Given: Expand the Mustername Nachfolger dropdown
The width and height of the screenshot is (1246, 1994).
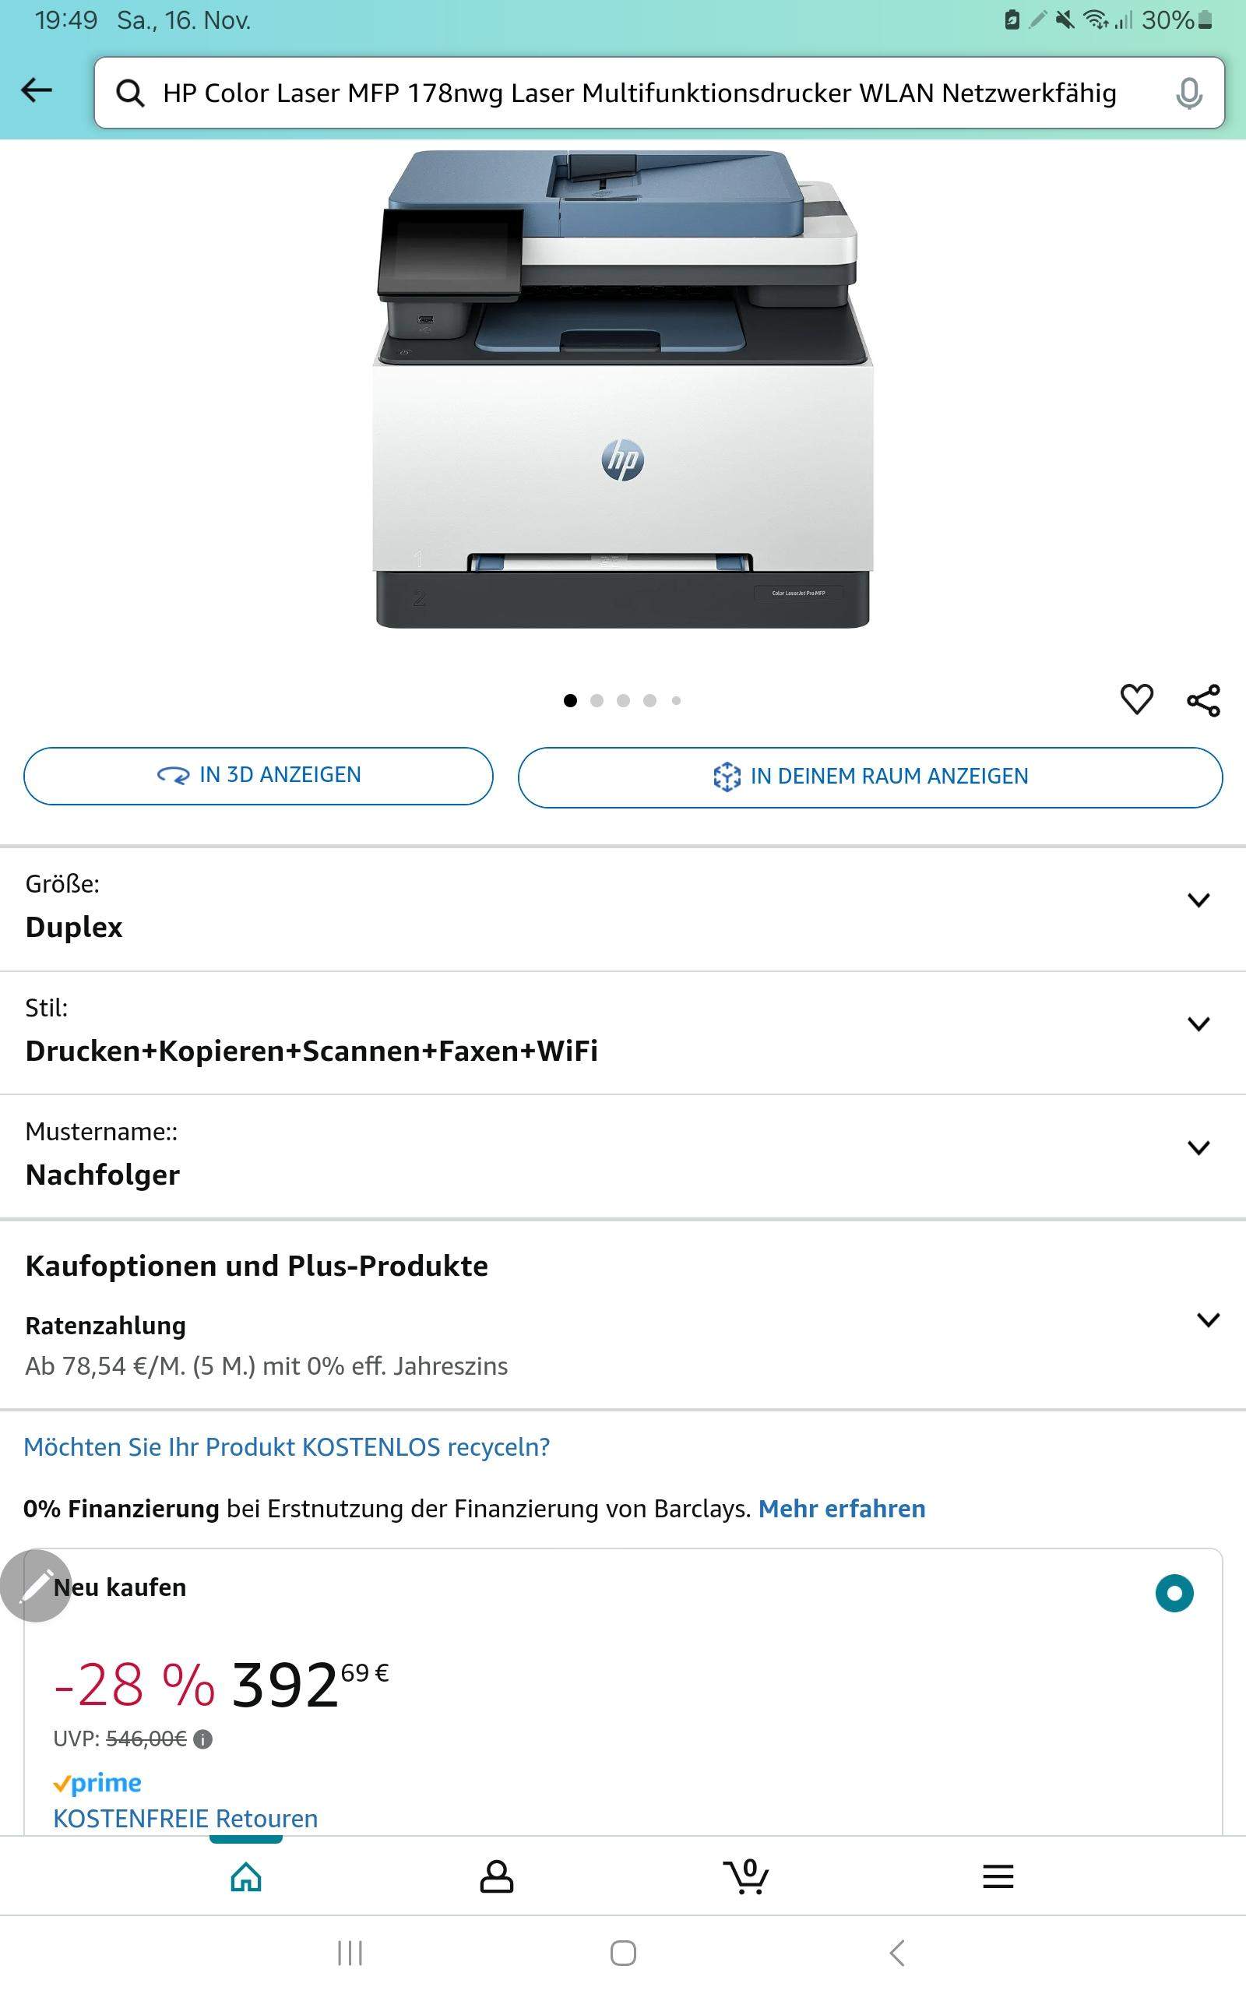Looking at the screenshot, I should click(x=623, y=1157).
